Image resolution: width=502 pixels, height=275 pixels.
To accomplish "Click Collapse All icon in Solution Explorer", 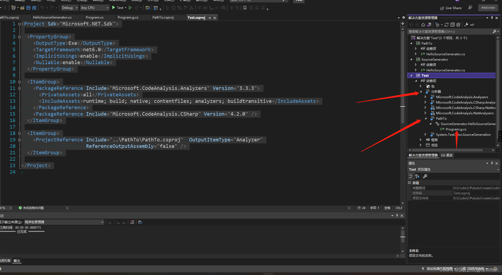I will (x=452, y=25).
